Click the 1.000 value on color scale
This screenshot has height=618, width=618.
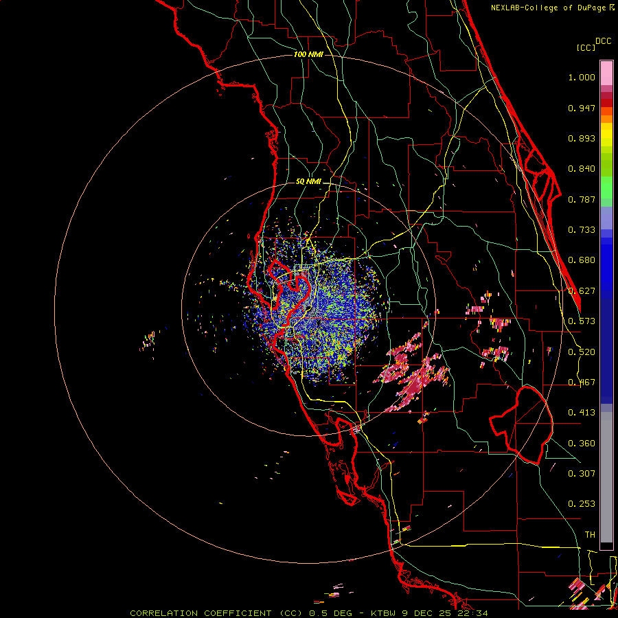[x=582, y=77]
